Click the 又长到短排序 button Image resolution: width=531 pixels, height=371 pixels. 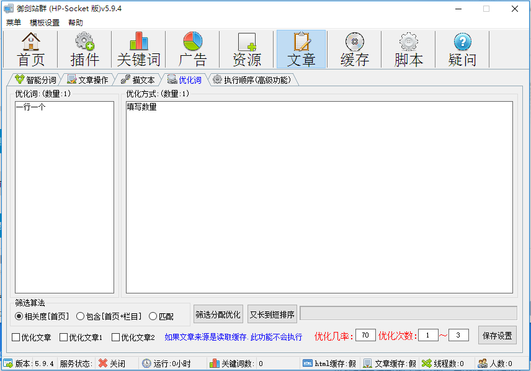pos(272,315)
